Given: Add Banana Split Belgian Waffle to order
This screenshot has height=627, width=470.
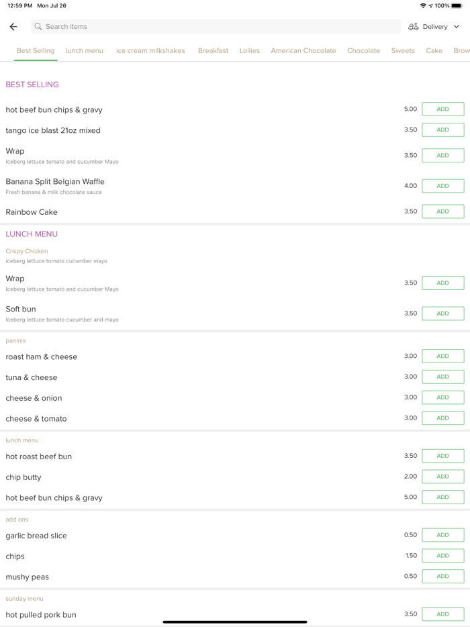Looking at the screenshot, I should (x=442, y=186).
